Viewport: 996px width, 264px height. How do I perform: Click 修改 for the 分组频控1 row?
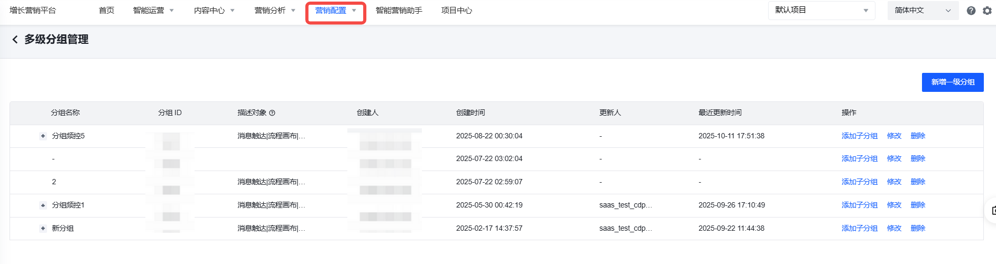click(x=894, y=205)
